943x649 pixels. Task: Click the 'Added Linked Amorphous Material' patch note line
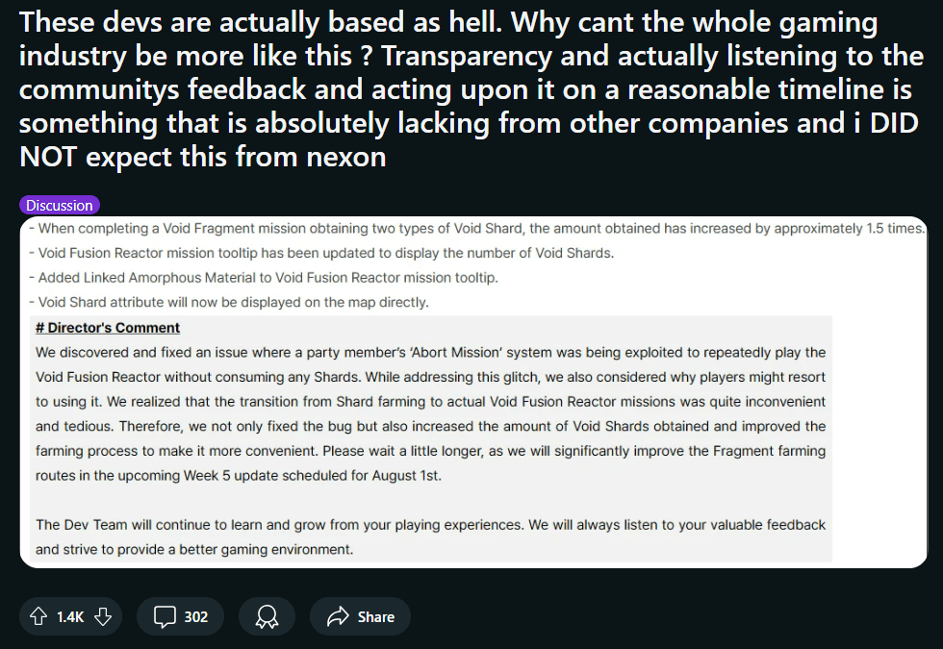pos(264,278)
